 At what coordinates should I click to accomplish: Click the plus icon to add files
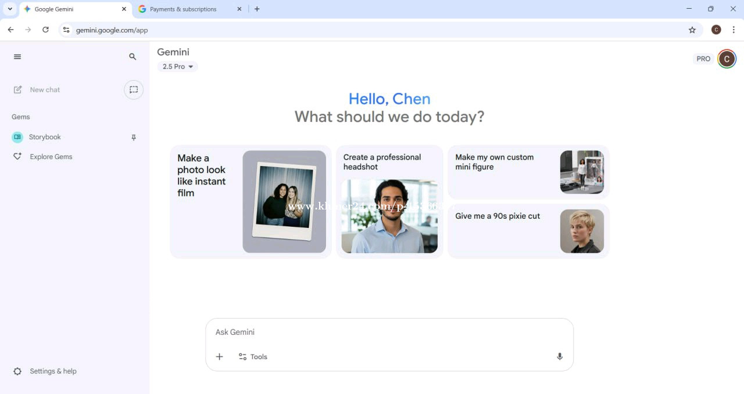click(219, 357)
